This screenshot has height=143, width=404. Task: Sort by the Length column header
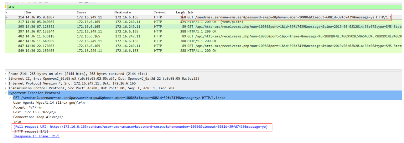180,12
